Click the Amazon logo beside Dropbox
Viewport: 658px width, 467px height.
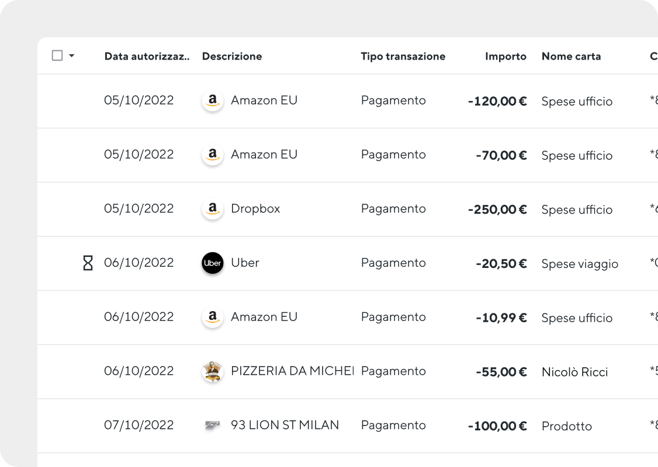(x=213, y=209)
